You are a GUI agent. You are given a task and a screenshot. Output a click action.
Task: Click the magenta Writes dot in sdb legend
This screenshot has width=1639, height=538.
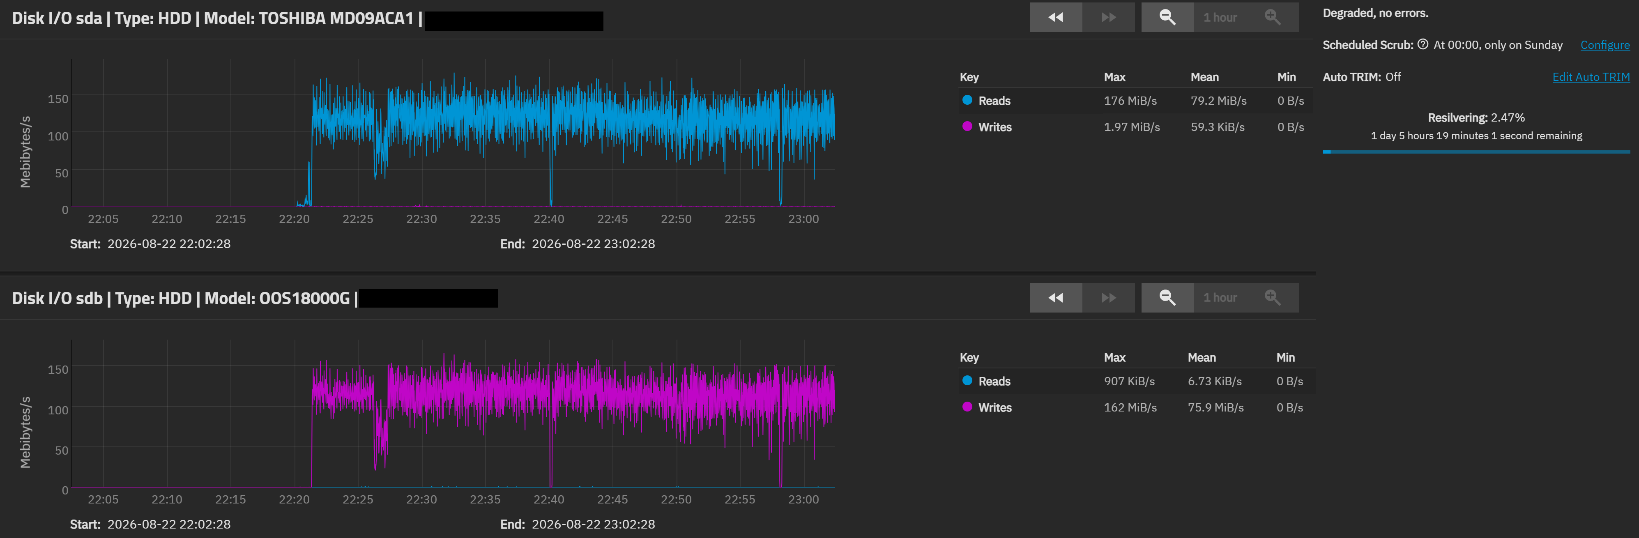pos(967,406)
